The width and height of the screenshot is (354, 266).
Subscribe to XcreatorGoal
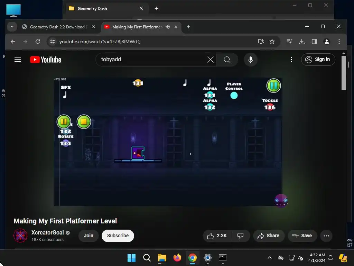(x=118, y=236)
